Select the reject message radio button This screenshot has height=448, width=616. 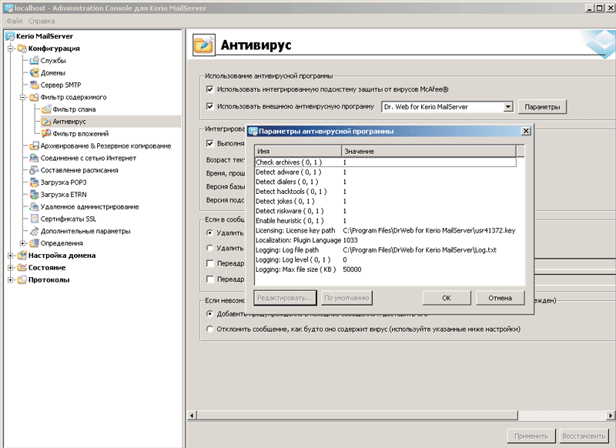tap(210, 329)
